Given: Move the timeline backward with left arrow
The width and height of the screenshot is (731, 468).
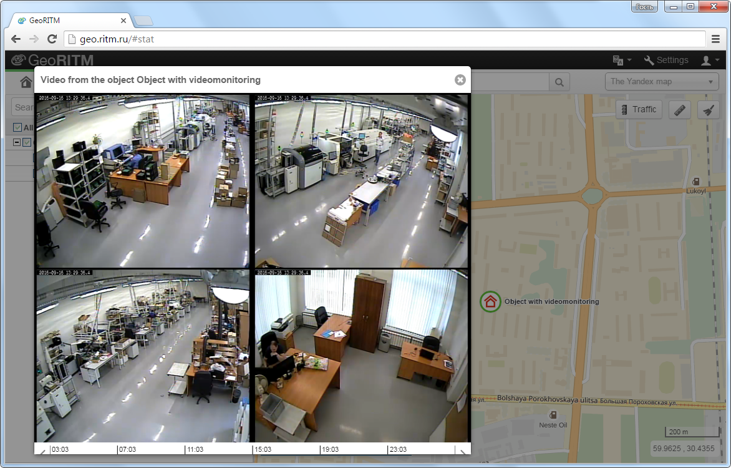Looking at the screenshot, I should [42, 451].
